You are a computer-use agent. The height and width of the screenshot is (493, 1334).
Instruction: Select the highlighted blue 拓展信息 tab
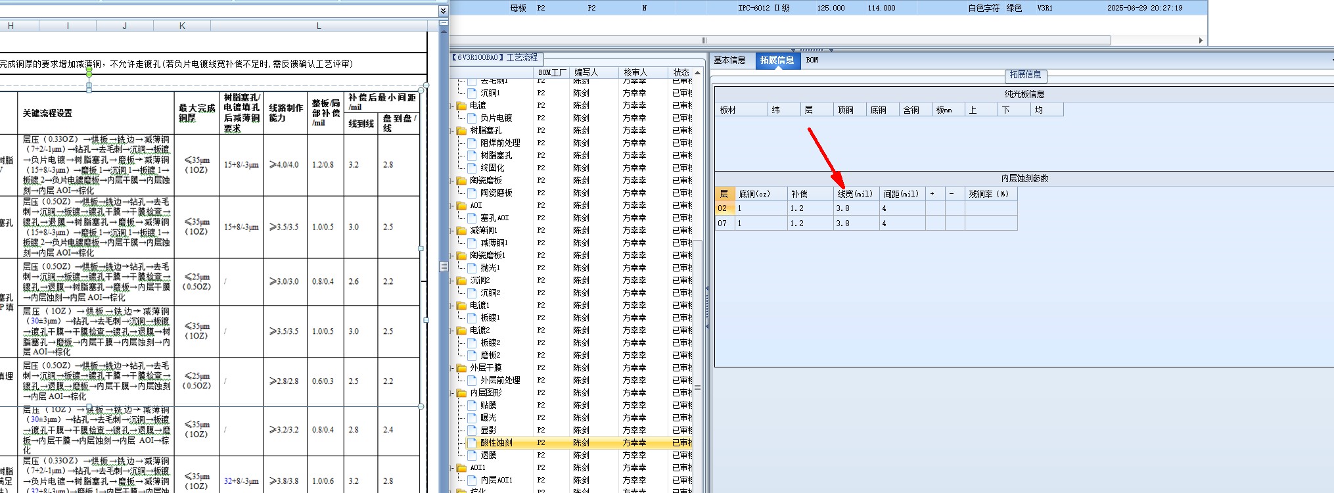[777, 60]
